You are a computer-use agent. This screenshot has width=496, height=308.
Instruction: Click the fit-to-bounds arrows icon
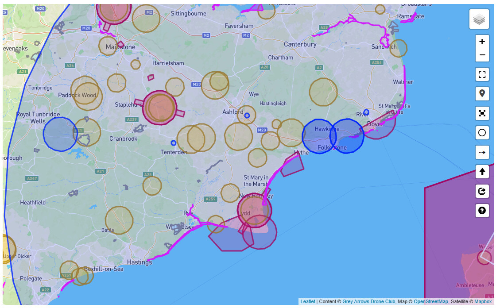tap(482, 113)
